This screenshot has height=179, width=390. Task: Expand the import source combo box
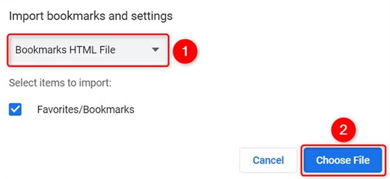(88, 50)
